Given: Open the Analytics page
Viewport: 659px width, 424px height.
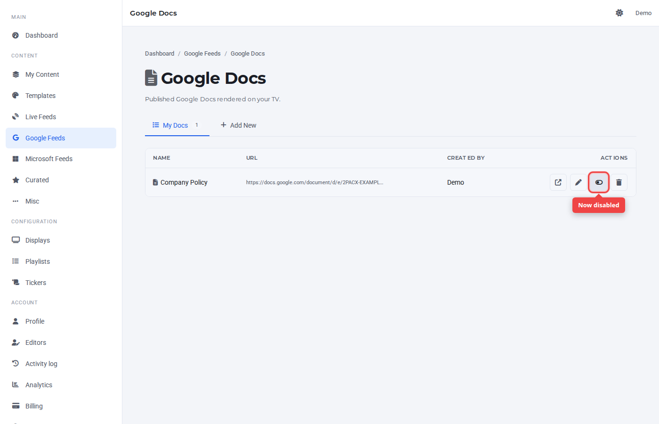Looking at the screenshot, I should point(61,385).
